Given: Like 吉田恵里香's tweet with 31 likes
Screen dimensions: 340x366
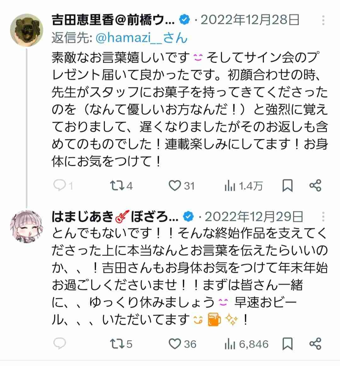Looking at the screenshot, I should click(175, 186).
